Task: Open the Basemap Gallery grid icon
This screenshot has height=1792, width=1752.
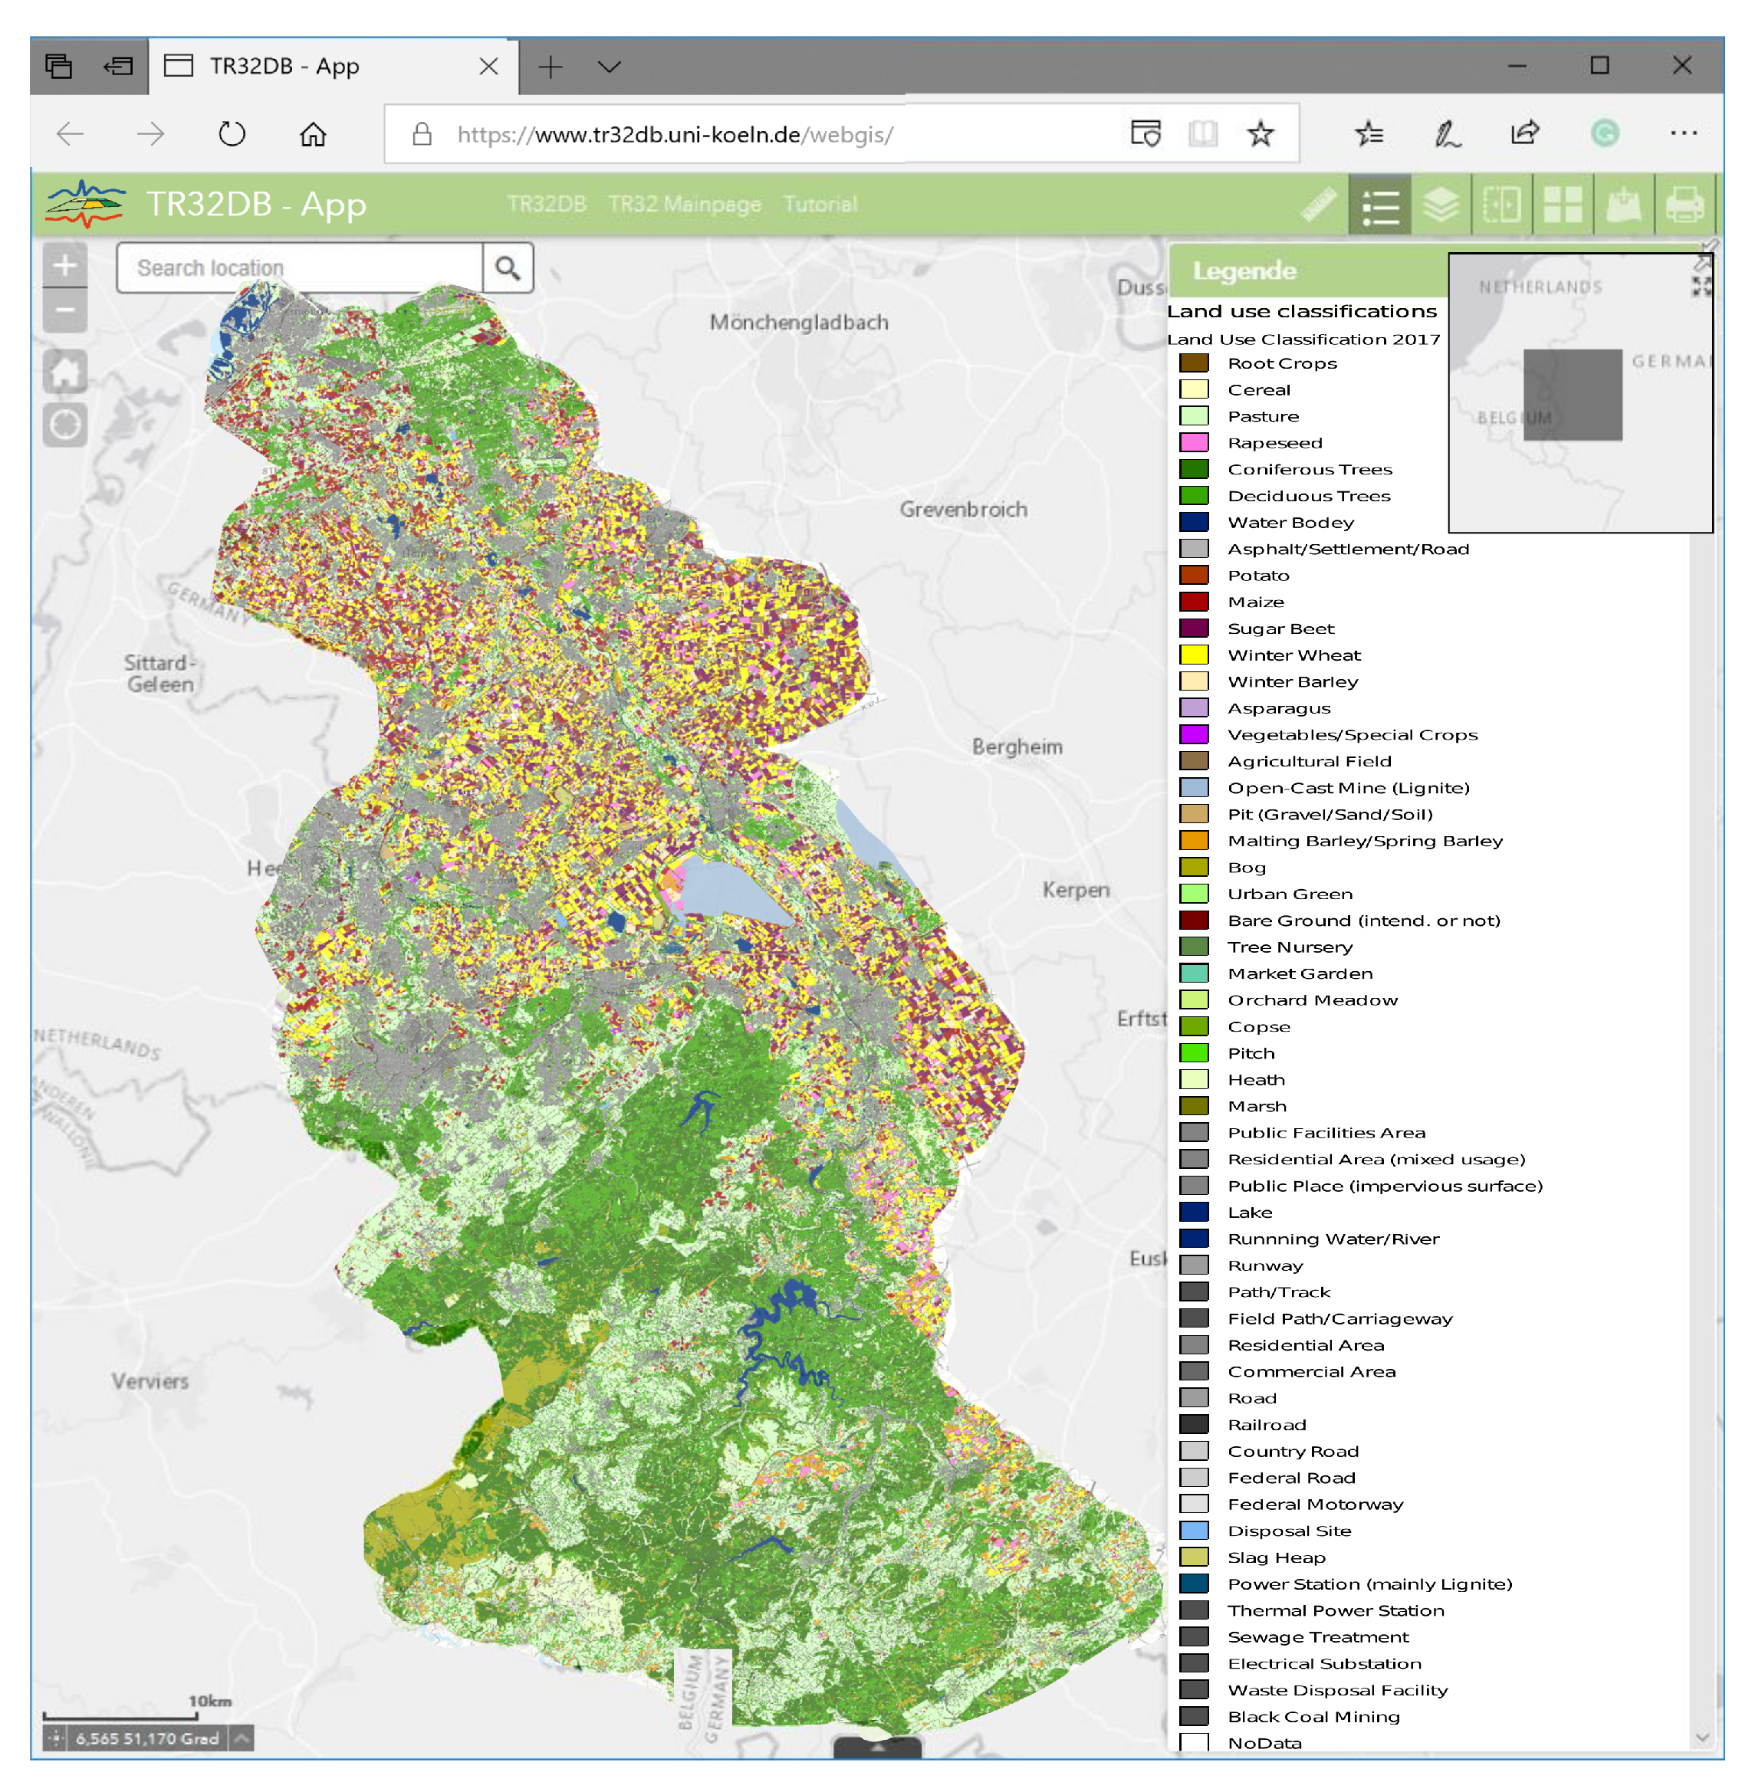Action: point(1562,204)
